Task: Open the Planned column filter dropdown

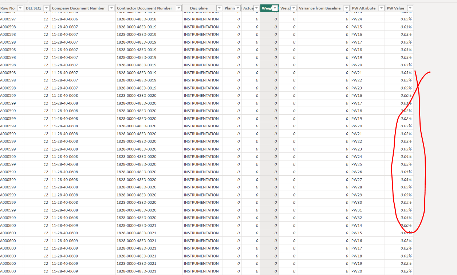Action: click(x=238, y=8)
